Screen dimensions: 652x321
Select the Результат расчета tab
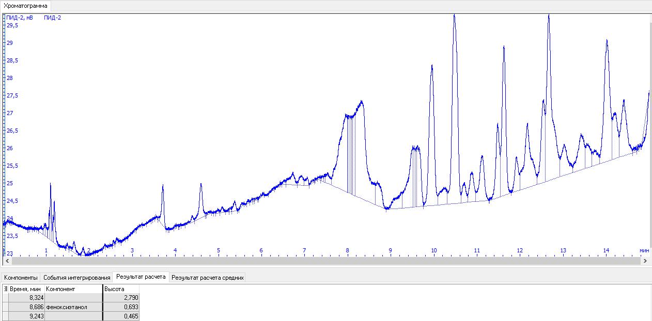pos(141,277)
